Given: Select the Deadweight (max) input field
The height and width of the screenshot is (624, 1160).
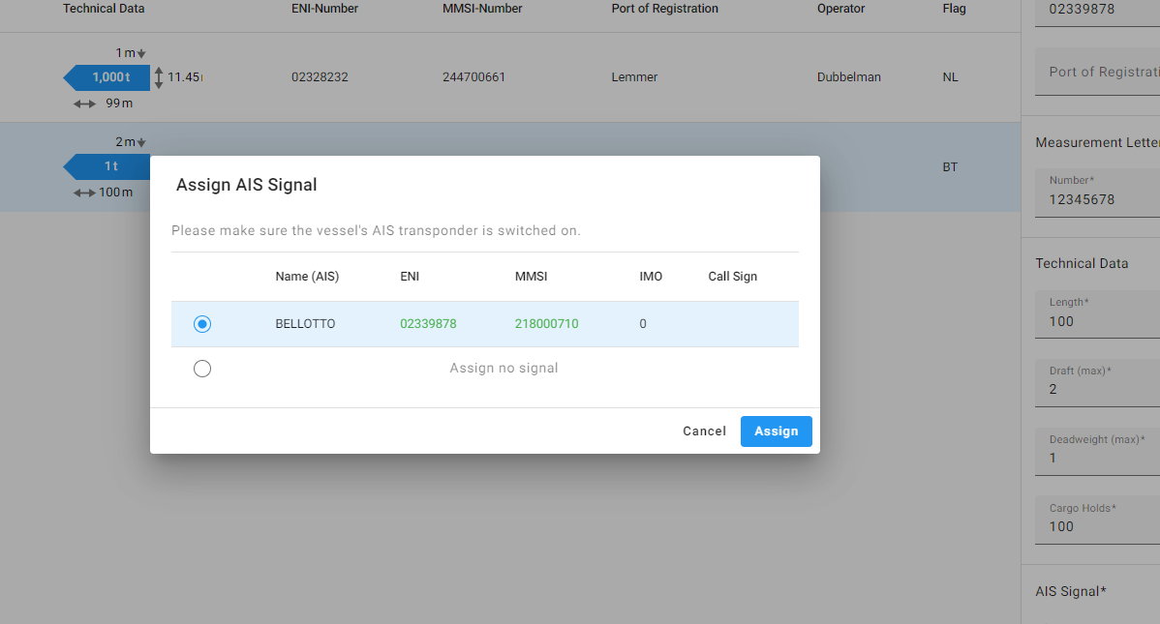Looking at the screenshot, I should tap(1099, 458).
